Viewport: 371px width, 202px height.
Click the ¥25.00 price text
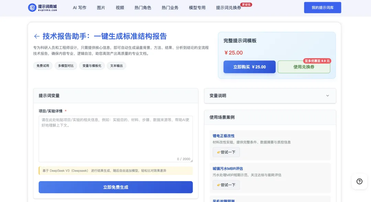[233, 53]
